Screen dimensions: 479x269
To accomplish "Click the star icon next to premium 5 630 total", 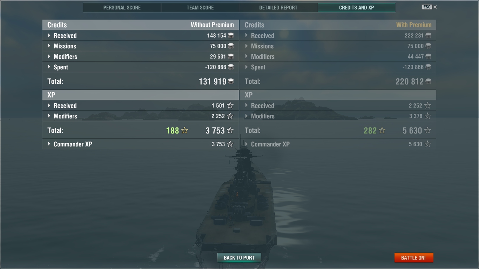I will click(427, 130).
